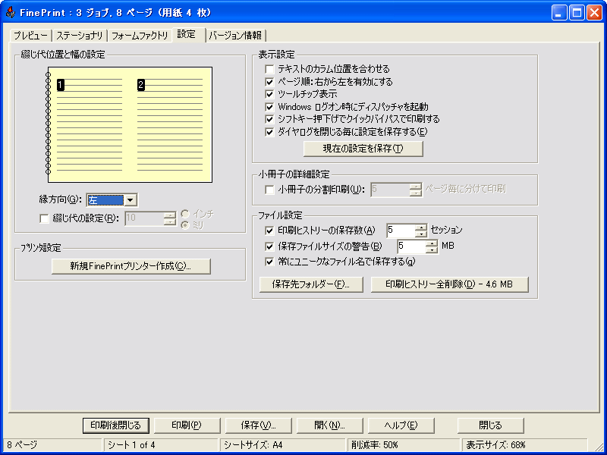The height and width of the screenshot is (455, 607).
Task: Click the 開く(N)... button
Action: pyautogui.click(x=329, y=425)
